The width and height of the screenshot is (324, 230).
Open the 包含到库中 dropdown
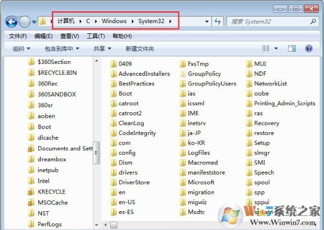(x=62, y=48)
